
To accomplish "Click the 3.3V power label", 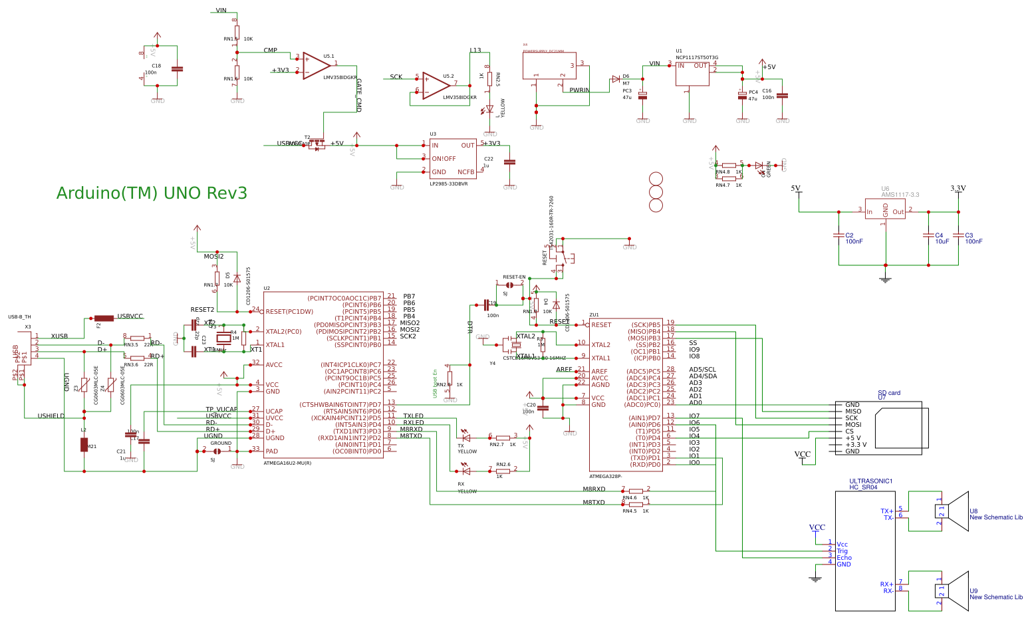I will tap(958, 188).
